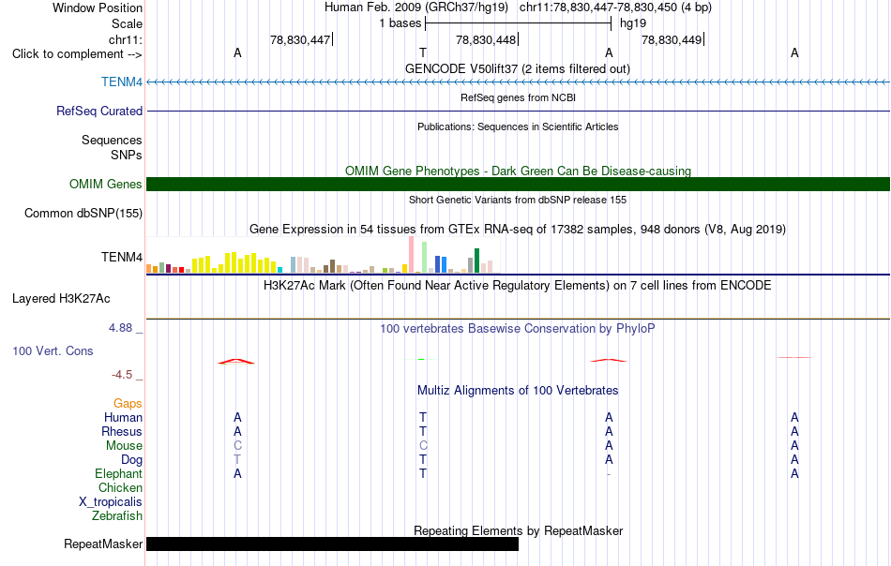This screenshot has width=891, height=566.
Task: Click the GTEx 'TENM4' expression label
Action: click(x=122, y=257)
